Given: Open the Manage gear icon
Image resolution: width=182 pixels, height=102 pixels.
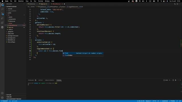Looking at the screenshot, I should [x=2, y=97].
